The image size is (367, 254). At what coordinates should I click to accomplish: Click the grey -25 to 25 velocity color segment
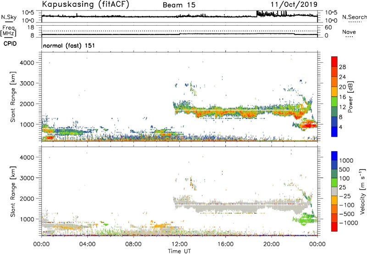click(x=334, y=192)
